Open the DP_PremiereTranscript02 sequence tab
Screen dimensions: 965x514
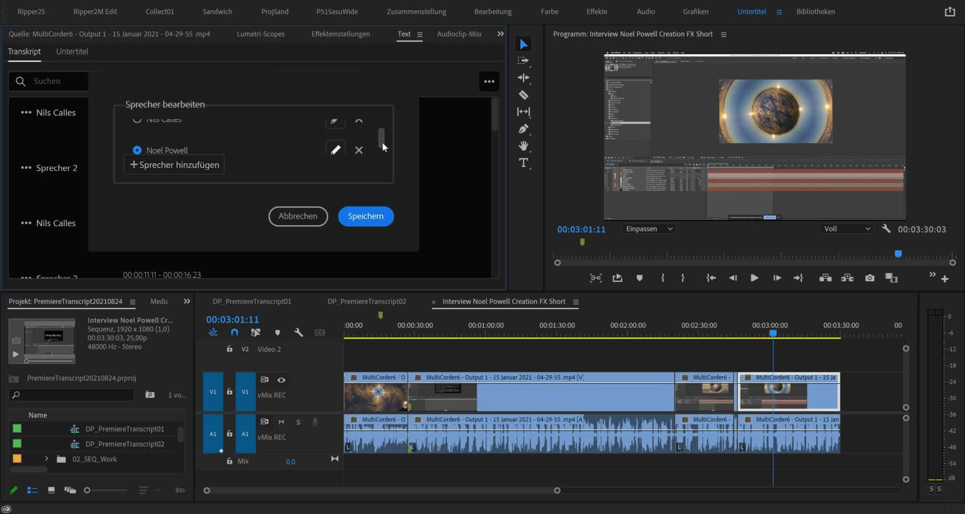[x=366, y=301]
